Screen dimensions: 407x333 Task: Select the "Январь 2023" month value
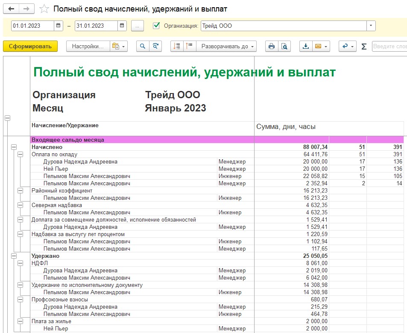(176, 108)
